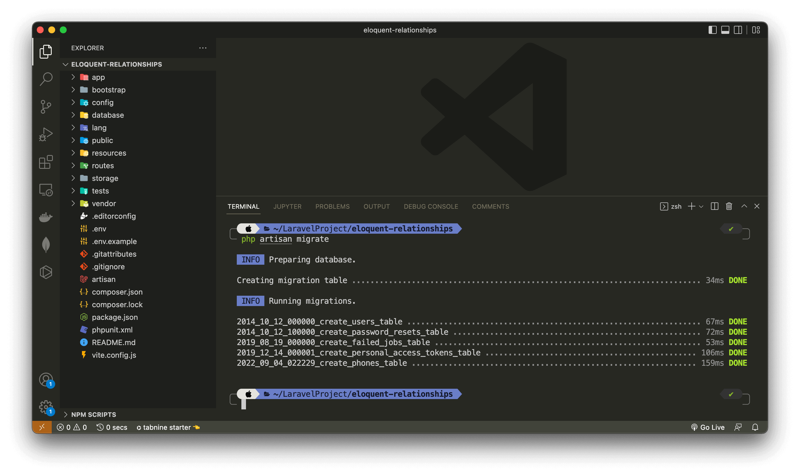
Task: Expand the NPM SCRIPTS section
Action: coord(93,414)
